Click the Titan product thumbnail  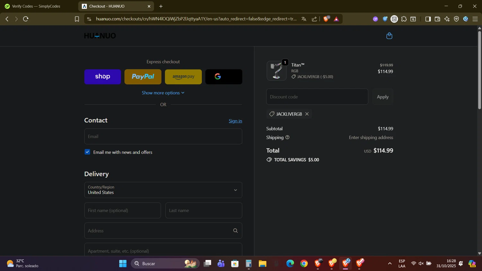(x=276, y=71)
